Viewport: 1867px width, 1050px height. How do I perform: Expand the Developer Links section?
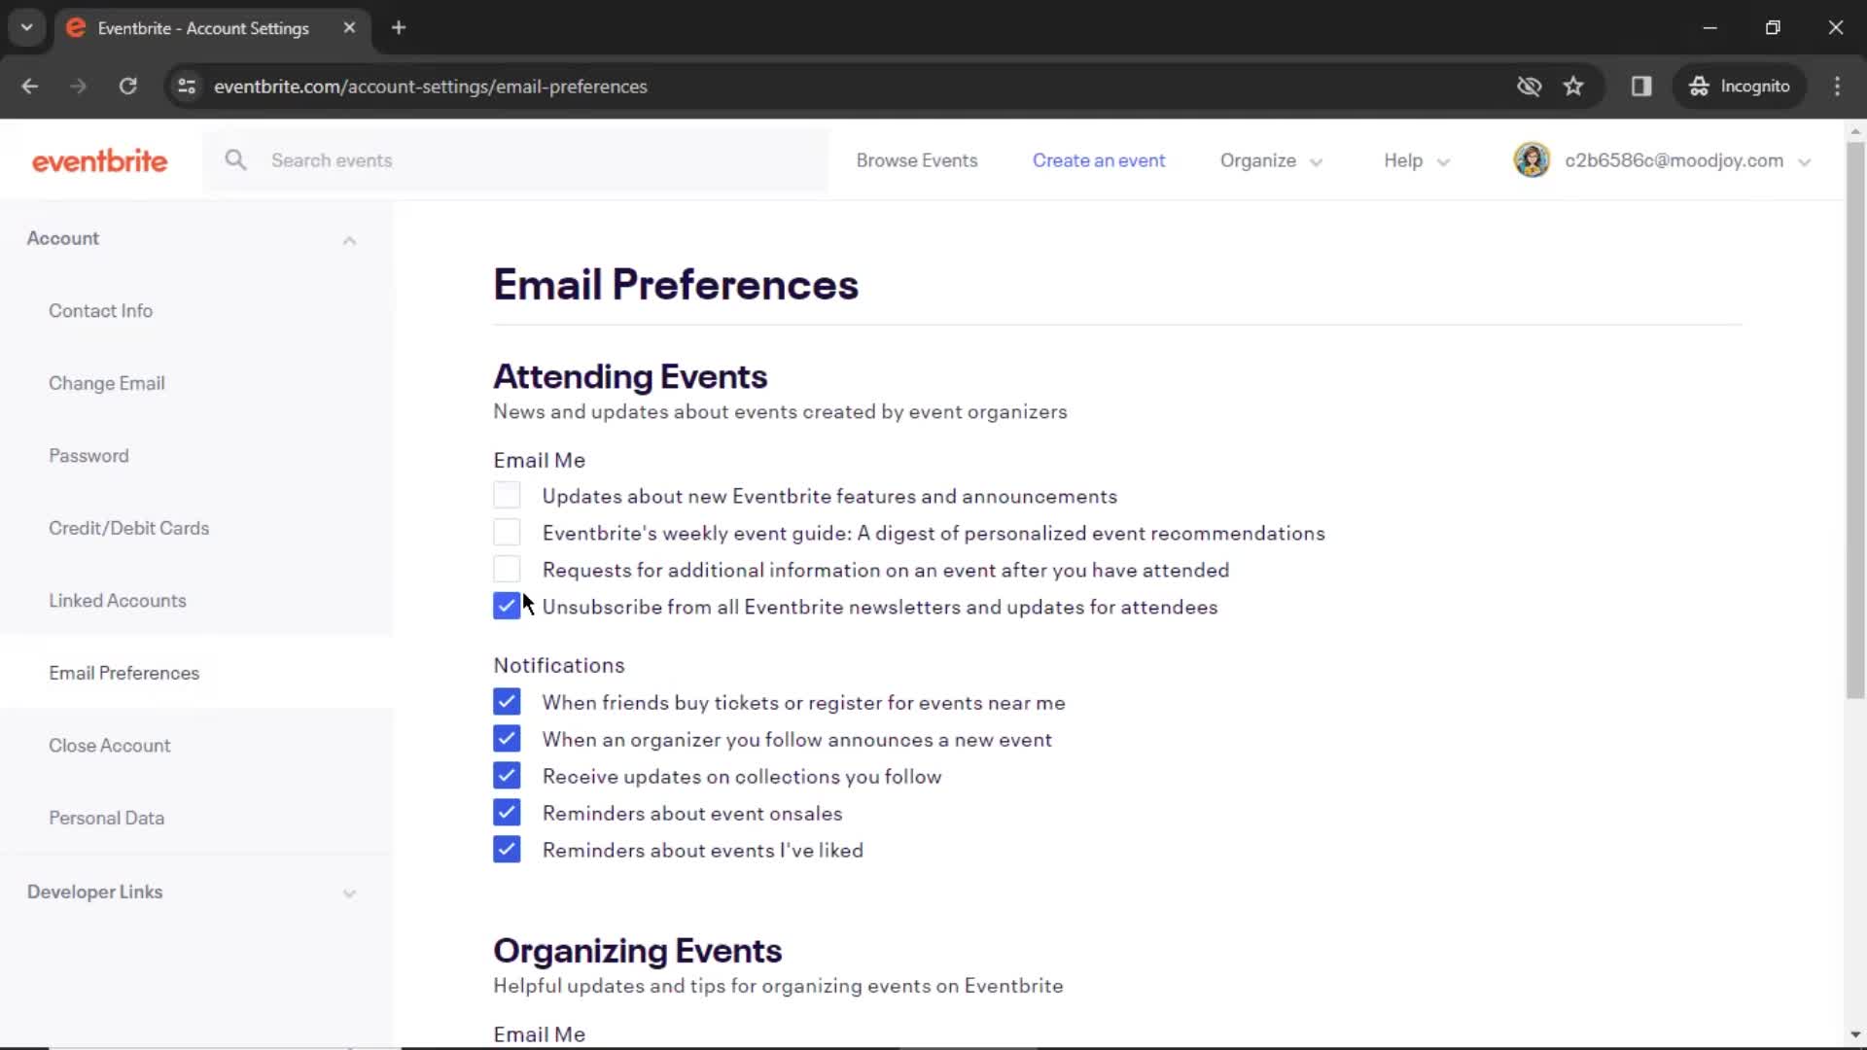[349, 892]
